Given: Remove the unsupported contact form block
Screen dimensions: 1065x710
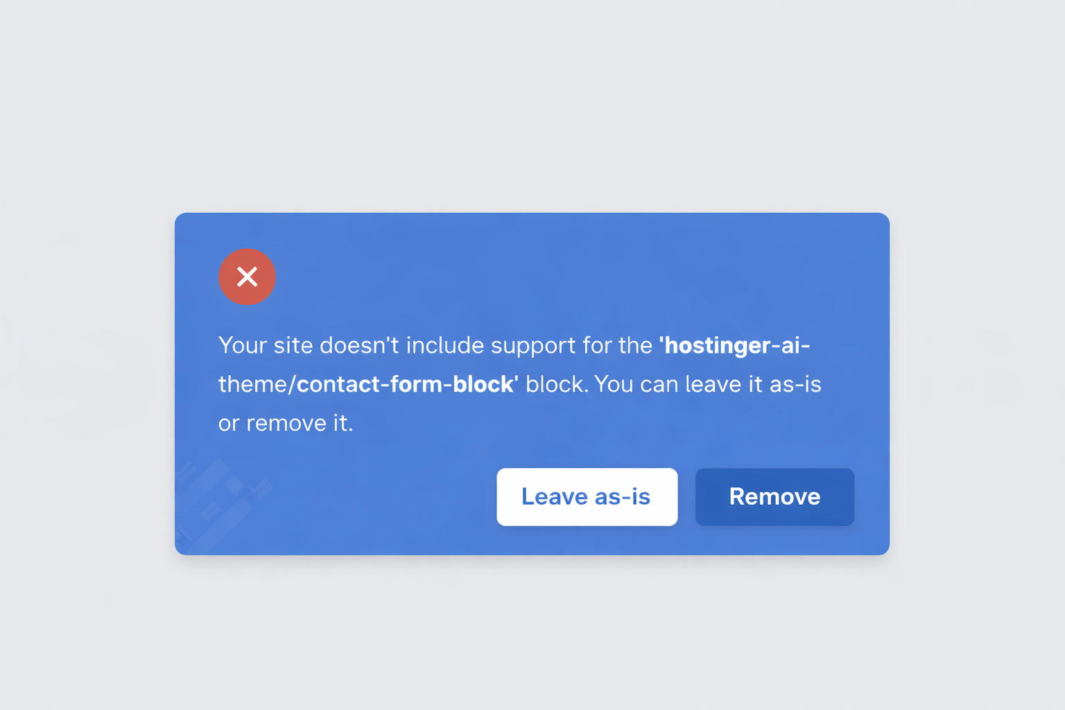Looking at the screenshot, I should pyautogui.click(x=774, y=496).
